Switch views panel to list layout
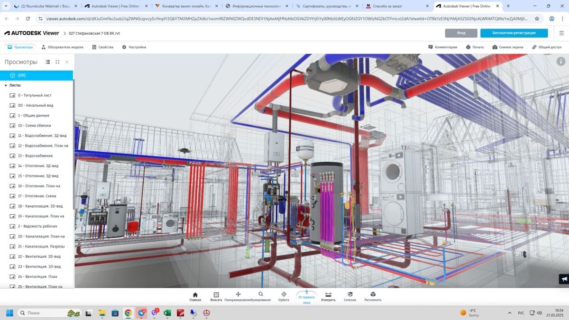This screenshot has width=569, height=320. [x=48, y=62]
